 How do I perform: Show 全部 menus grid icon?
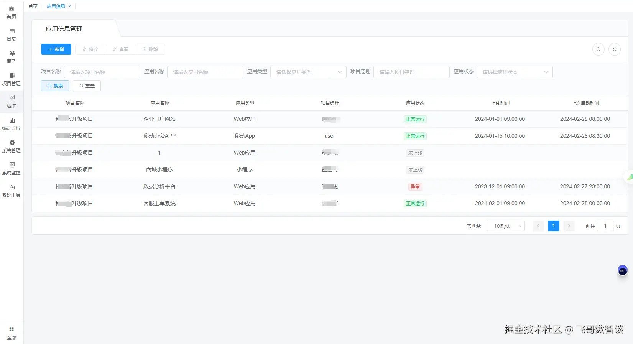(x=12, y=329)
